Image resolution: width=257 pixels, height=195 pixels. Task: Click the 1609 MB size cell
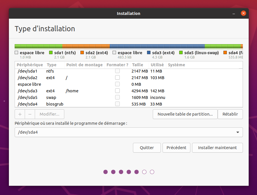[140, 97]
